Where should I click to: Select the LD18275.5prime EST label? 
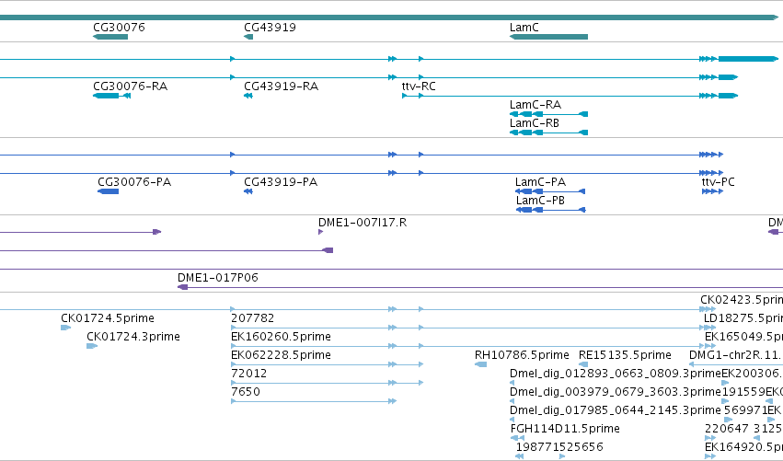click(x=743, y=317)
